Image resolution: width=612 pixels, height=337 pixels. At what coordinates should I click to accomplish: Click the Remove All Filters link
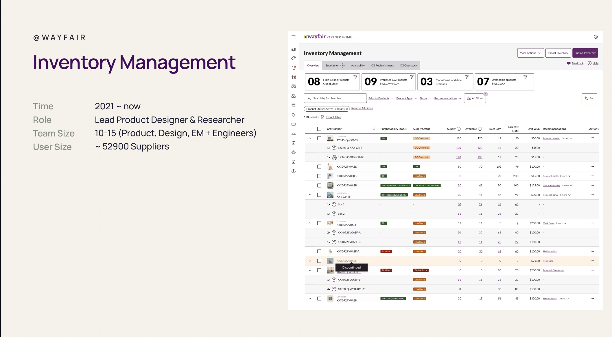pyautogui.click(x=362, y=108)
